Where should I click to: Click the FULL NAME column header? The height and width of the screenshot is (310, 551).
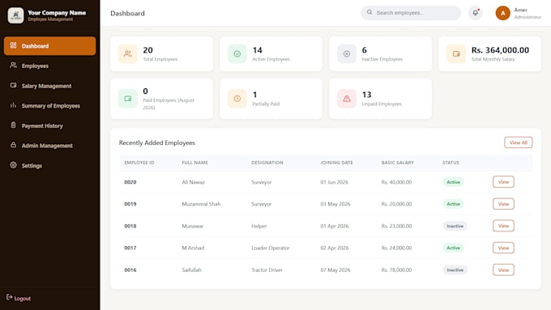[195, 163]
